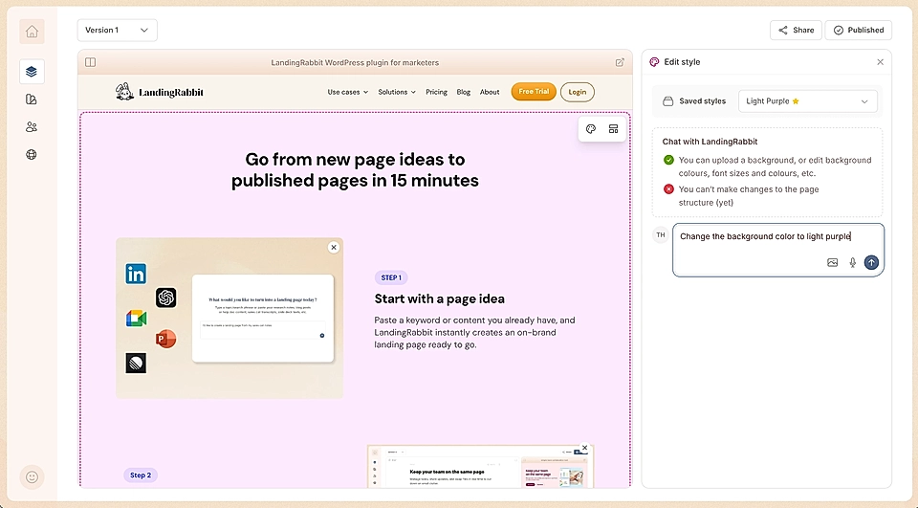Click inside the chat text input

click(x=778, y=250)
